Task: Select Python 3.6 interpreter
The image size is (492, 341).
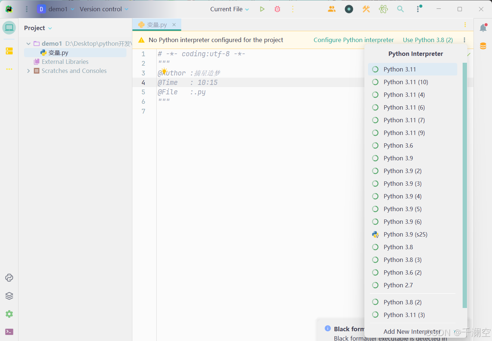Action: point(413,145)
